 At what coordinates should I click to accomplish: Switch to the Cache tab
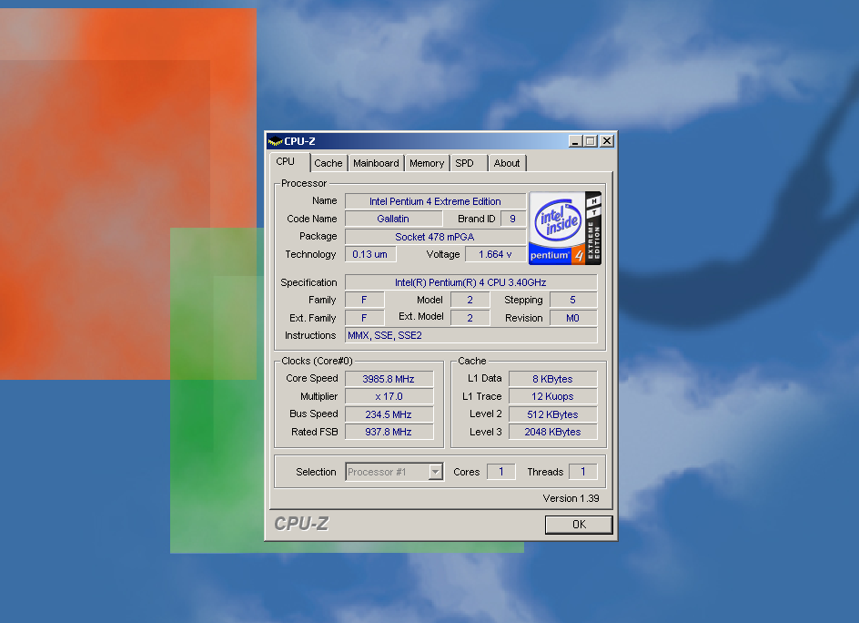pyautogui.click(x=328, y=163)
